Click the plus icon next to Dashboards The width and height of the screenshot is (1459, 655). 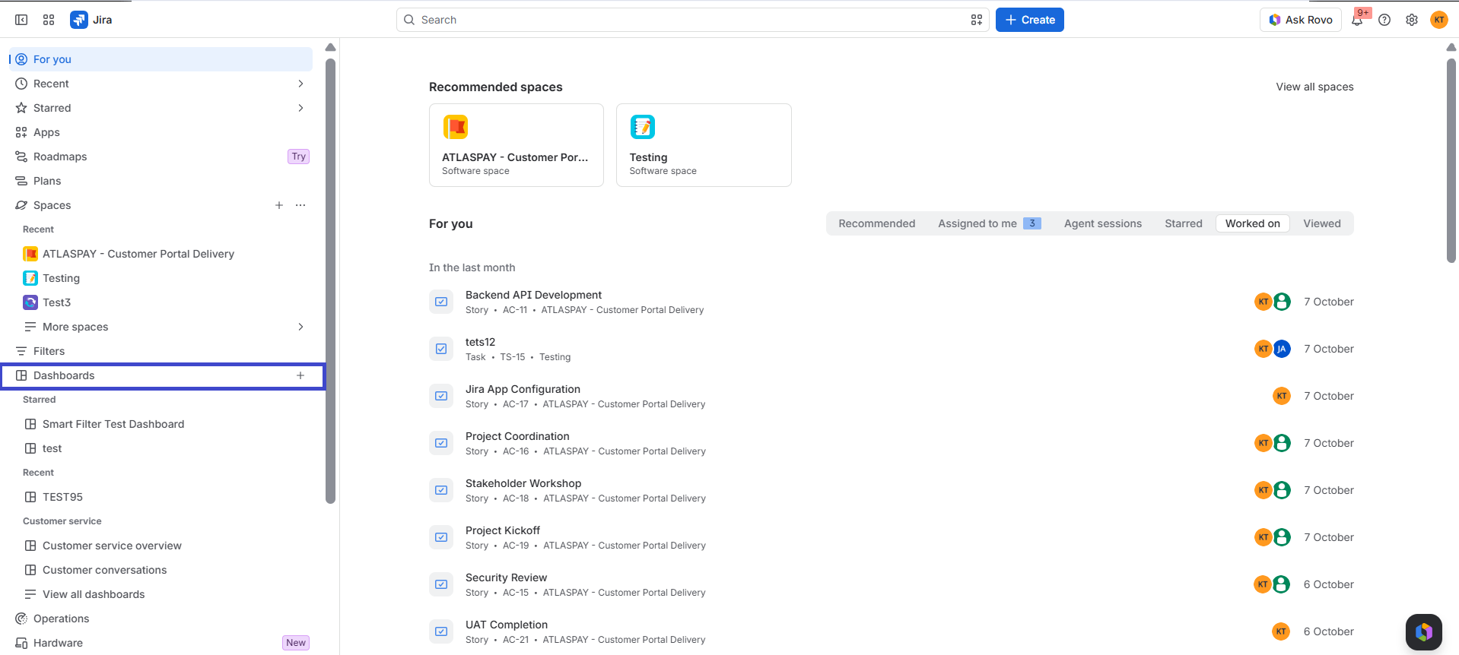pyautogui.click(x=300, y=375)
